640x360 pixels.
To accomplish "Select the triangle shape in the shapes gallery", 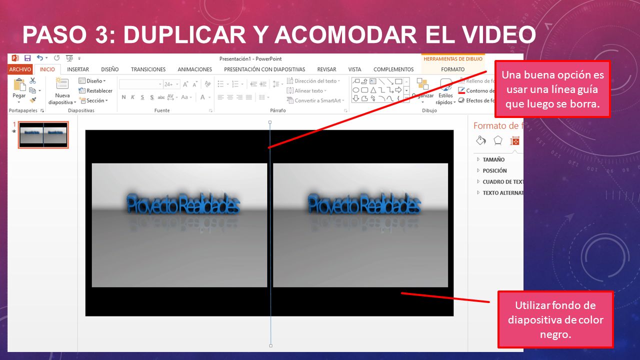I will [373, 90].
